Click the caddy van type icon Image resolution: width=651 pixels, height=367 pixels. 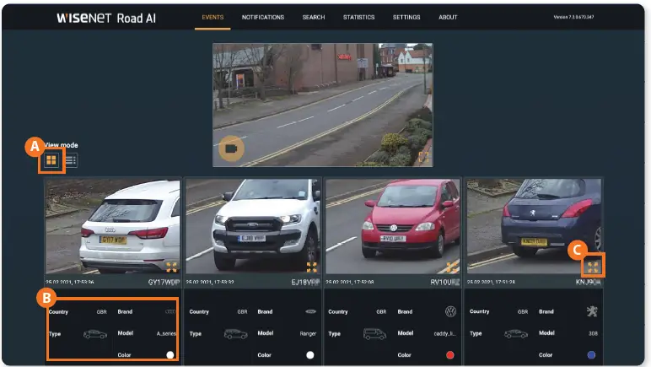[x=375, y=334]
